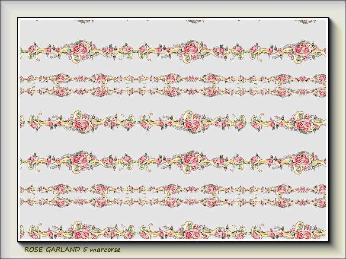Image resolution: width=346 pixels, height=259 pixels.
Task: Click the word 'ROSE' in the caption
Action: click(x=33, y=250)
